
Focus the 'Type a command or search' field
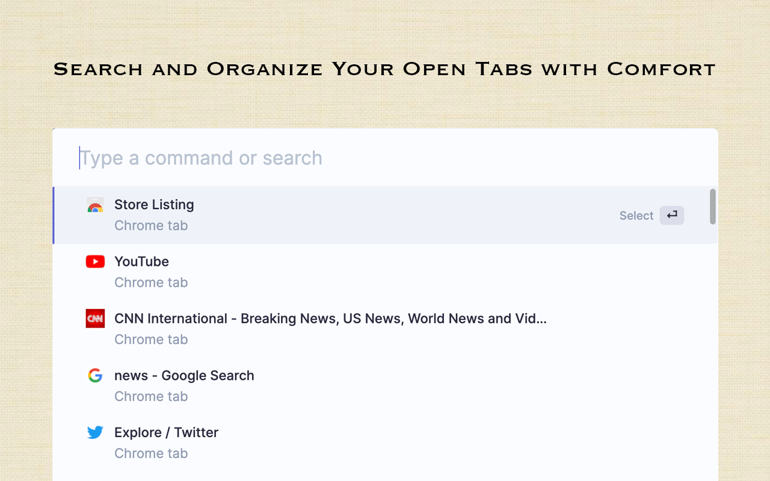[385, 158]
